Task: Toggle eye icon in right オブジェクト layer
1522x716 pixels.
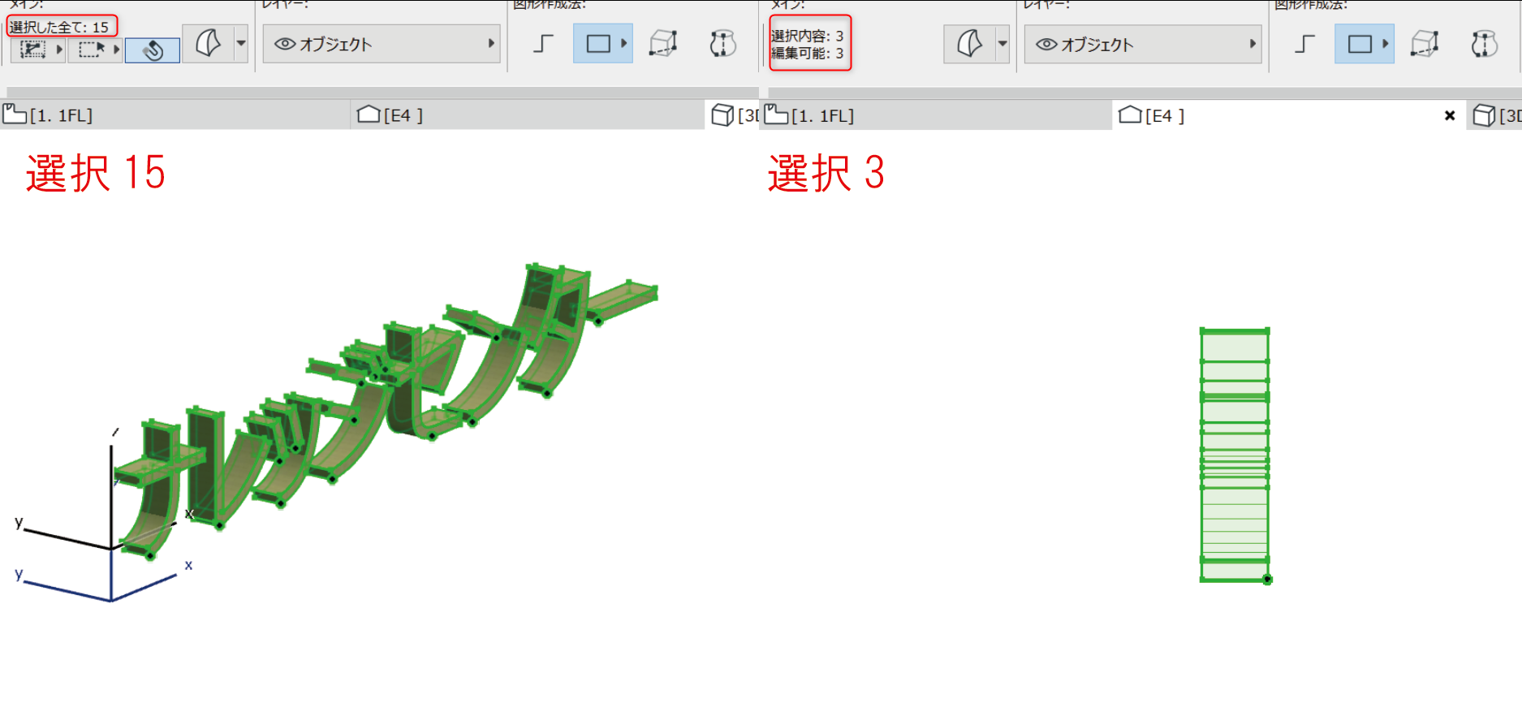Action: tap(1047, 45)
